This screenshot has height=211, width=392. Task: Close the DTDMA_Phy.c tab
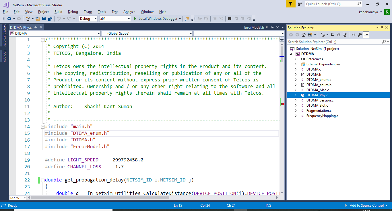[41, 28]
